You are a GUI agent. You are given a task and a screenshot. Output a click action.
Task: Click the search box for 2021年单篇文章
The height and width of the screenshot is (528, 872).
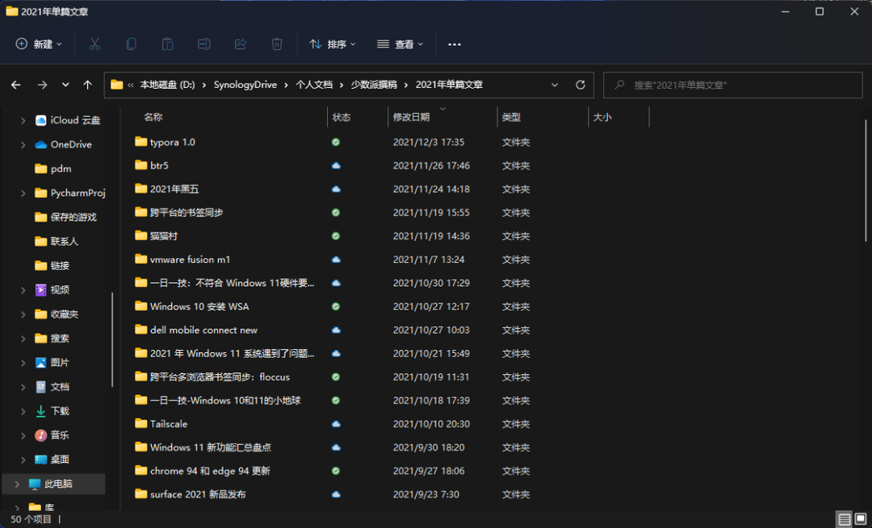[733, 85]
